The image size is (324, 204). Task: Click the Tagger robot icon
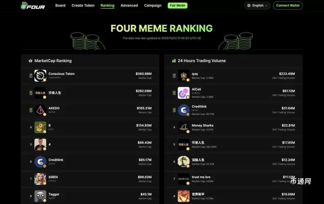(40, 196)
